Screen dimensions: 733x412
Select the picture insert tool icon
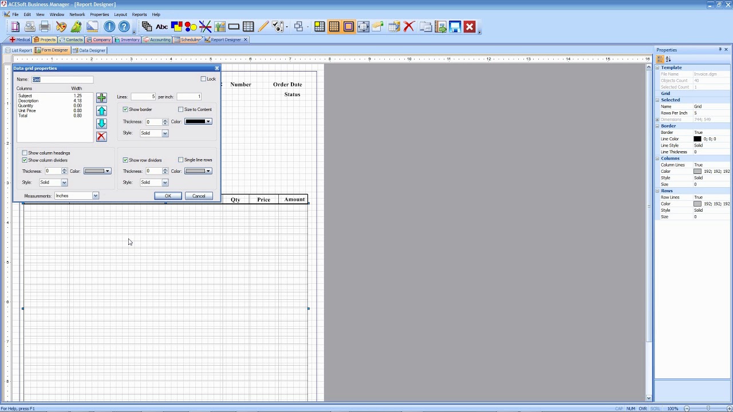(220, 26)
